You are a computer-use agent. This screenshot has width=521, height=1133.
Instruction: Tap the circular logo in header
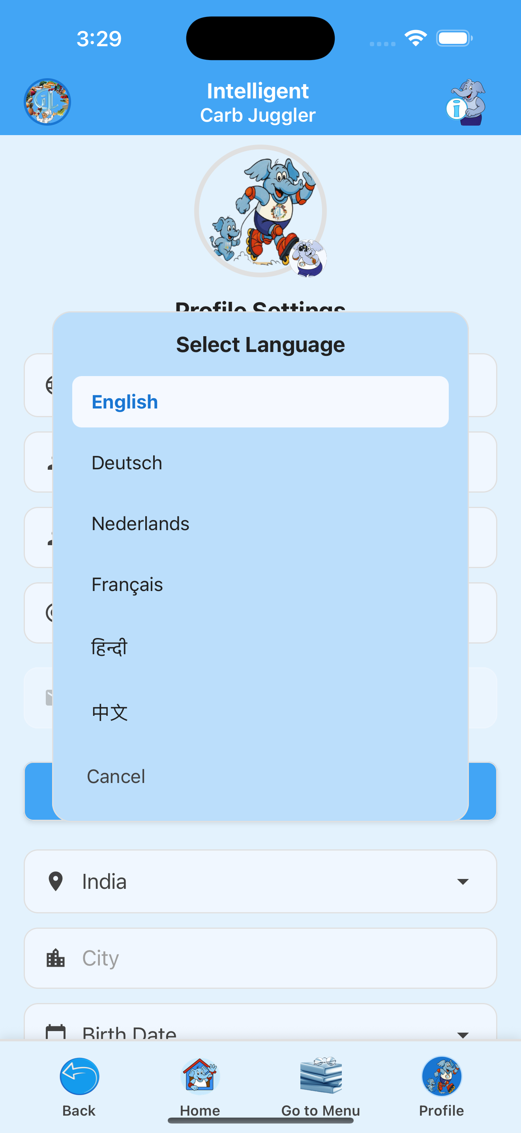(x=47, y=102)
